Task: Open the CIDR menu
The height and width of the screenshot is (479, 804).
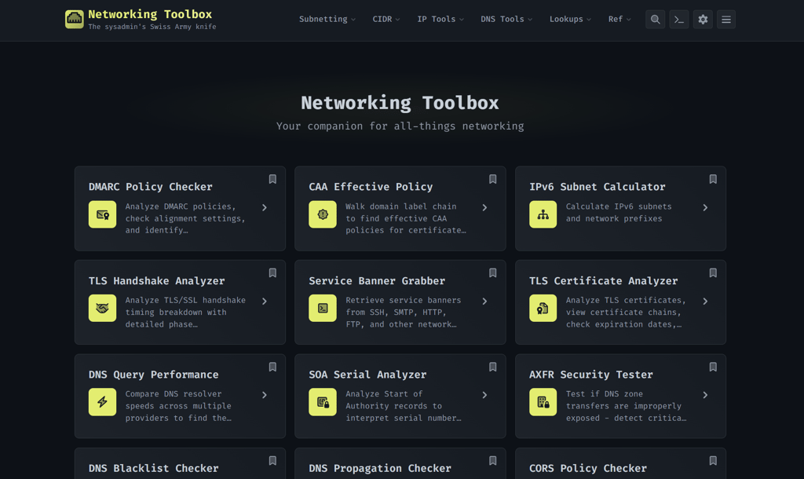Action: 386,19
